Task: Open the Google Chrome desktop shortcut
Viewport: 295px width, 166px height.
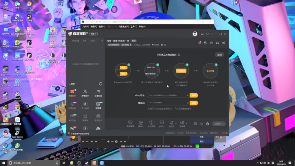Action: tap(29, 6)
